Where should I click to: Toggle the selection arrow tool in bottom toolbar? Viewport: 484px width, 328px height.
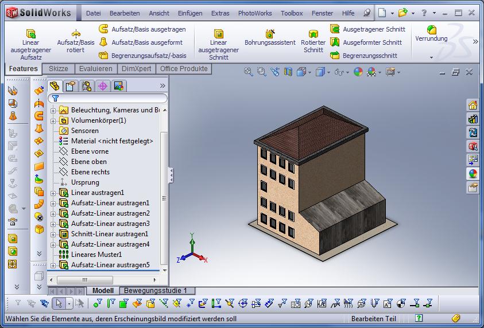click(x=57, y=303)
